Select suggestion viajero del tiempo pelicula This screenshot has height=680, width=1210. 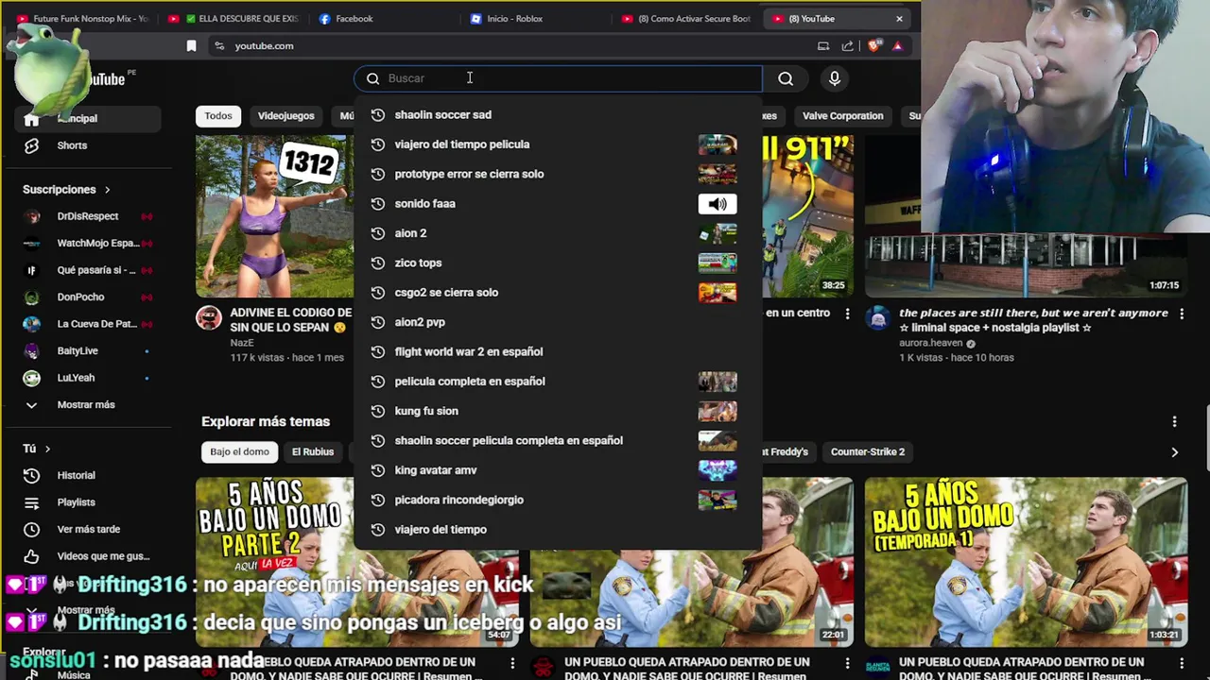click(x=558, y=144)
